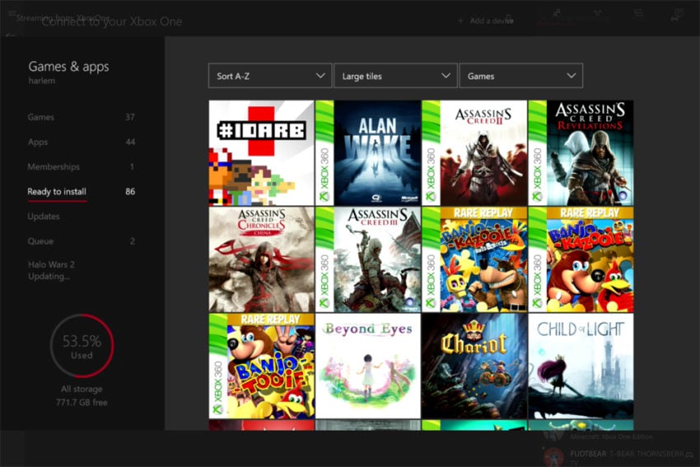
Task: Go to the Games section in sidebar
Action: point(81,117)
